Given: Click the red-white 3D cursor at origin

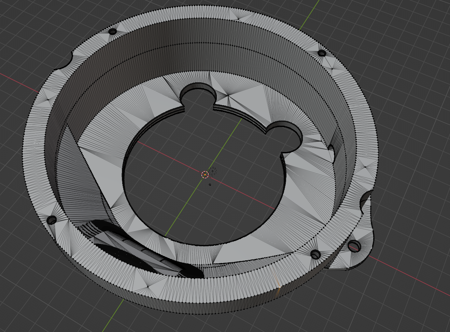Looking at the screenshot, I should [205, 175].
